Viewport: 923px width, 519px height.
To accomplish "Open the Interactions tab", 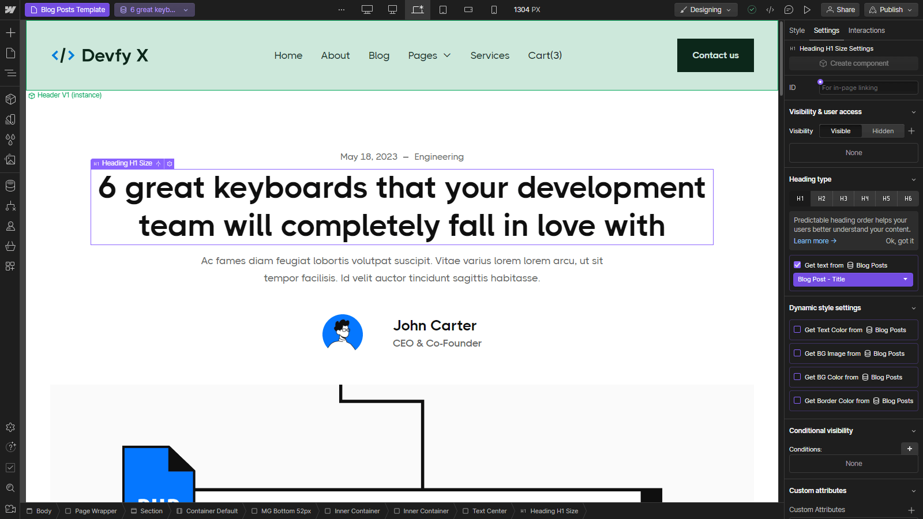I will coord(866,31).
